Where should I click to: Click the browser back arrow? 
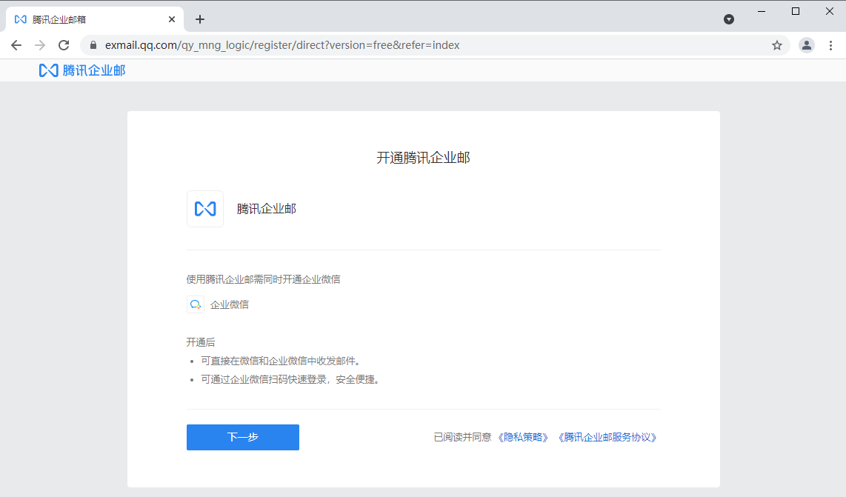[16, 45]
